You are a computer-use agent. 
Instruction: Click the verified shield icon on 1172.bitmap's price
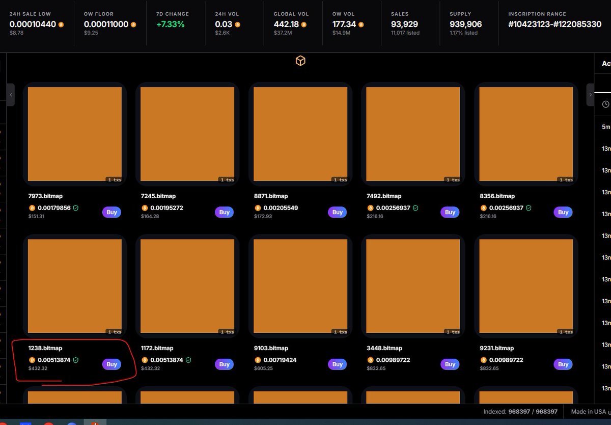pyautogui.click(x=188, y=360)
